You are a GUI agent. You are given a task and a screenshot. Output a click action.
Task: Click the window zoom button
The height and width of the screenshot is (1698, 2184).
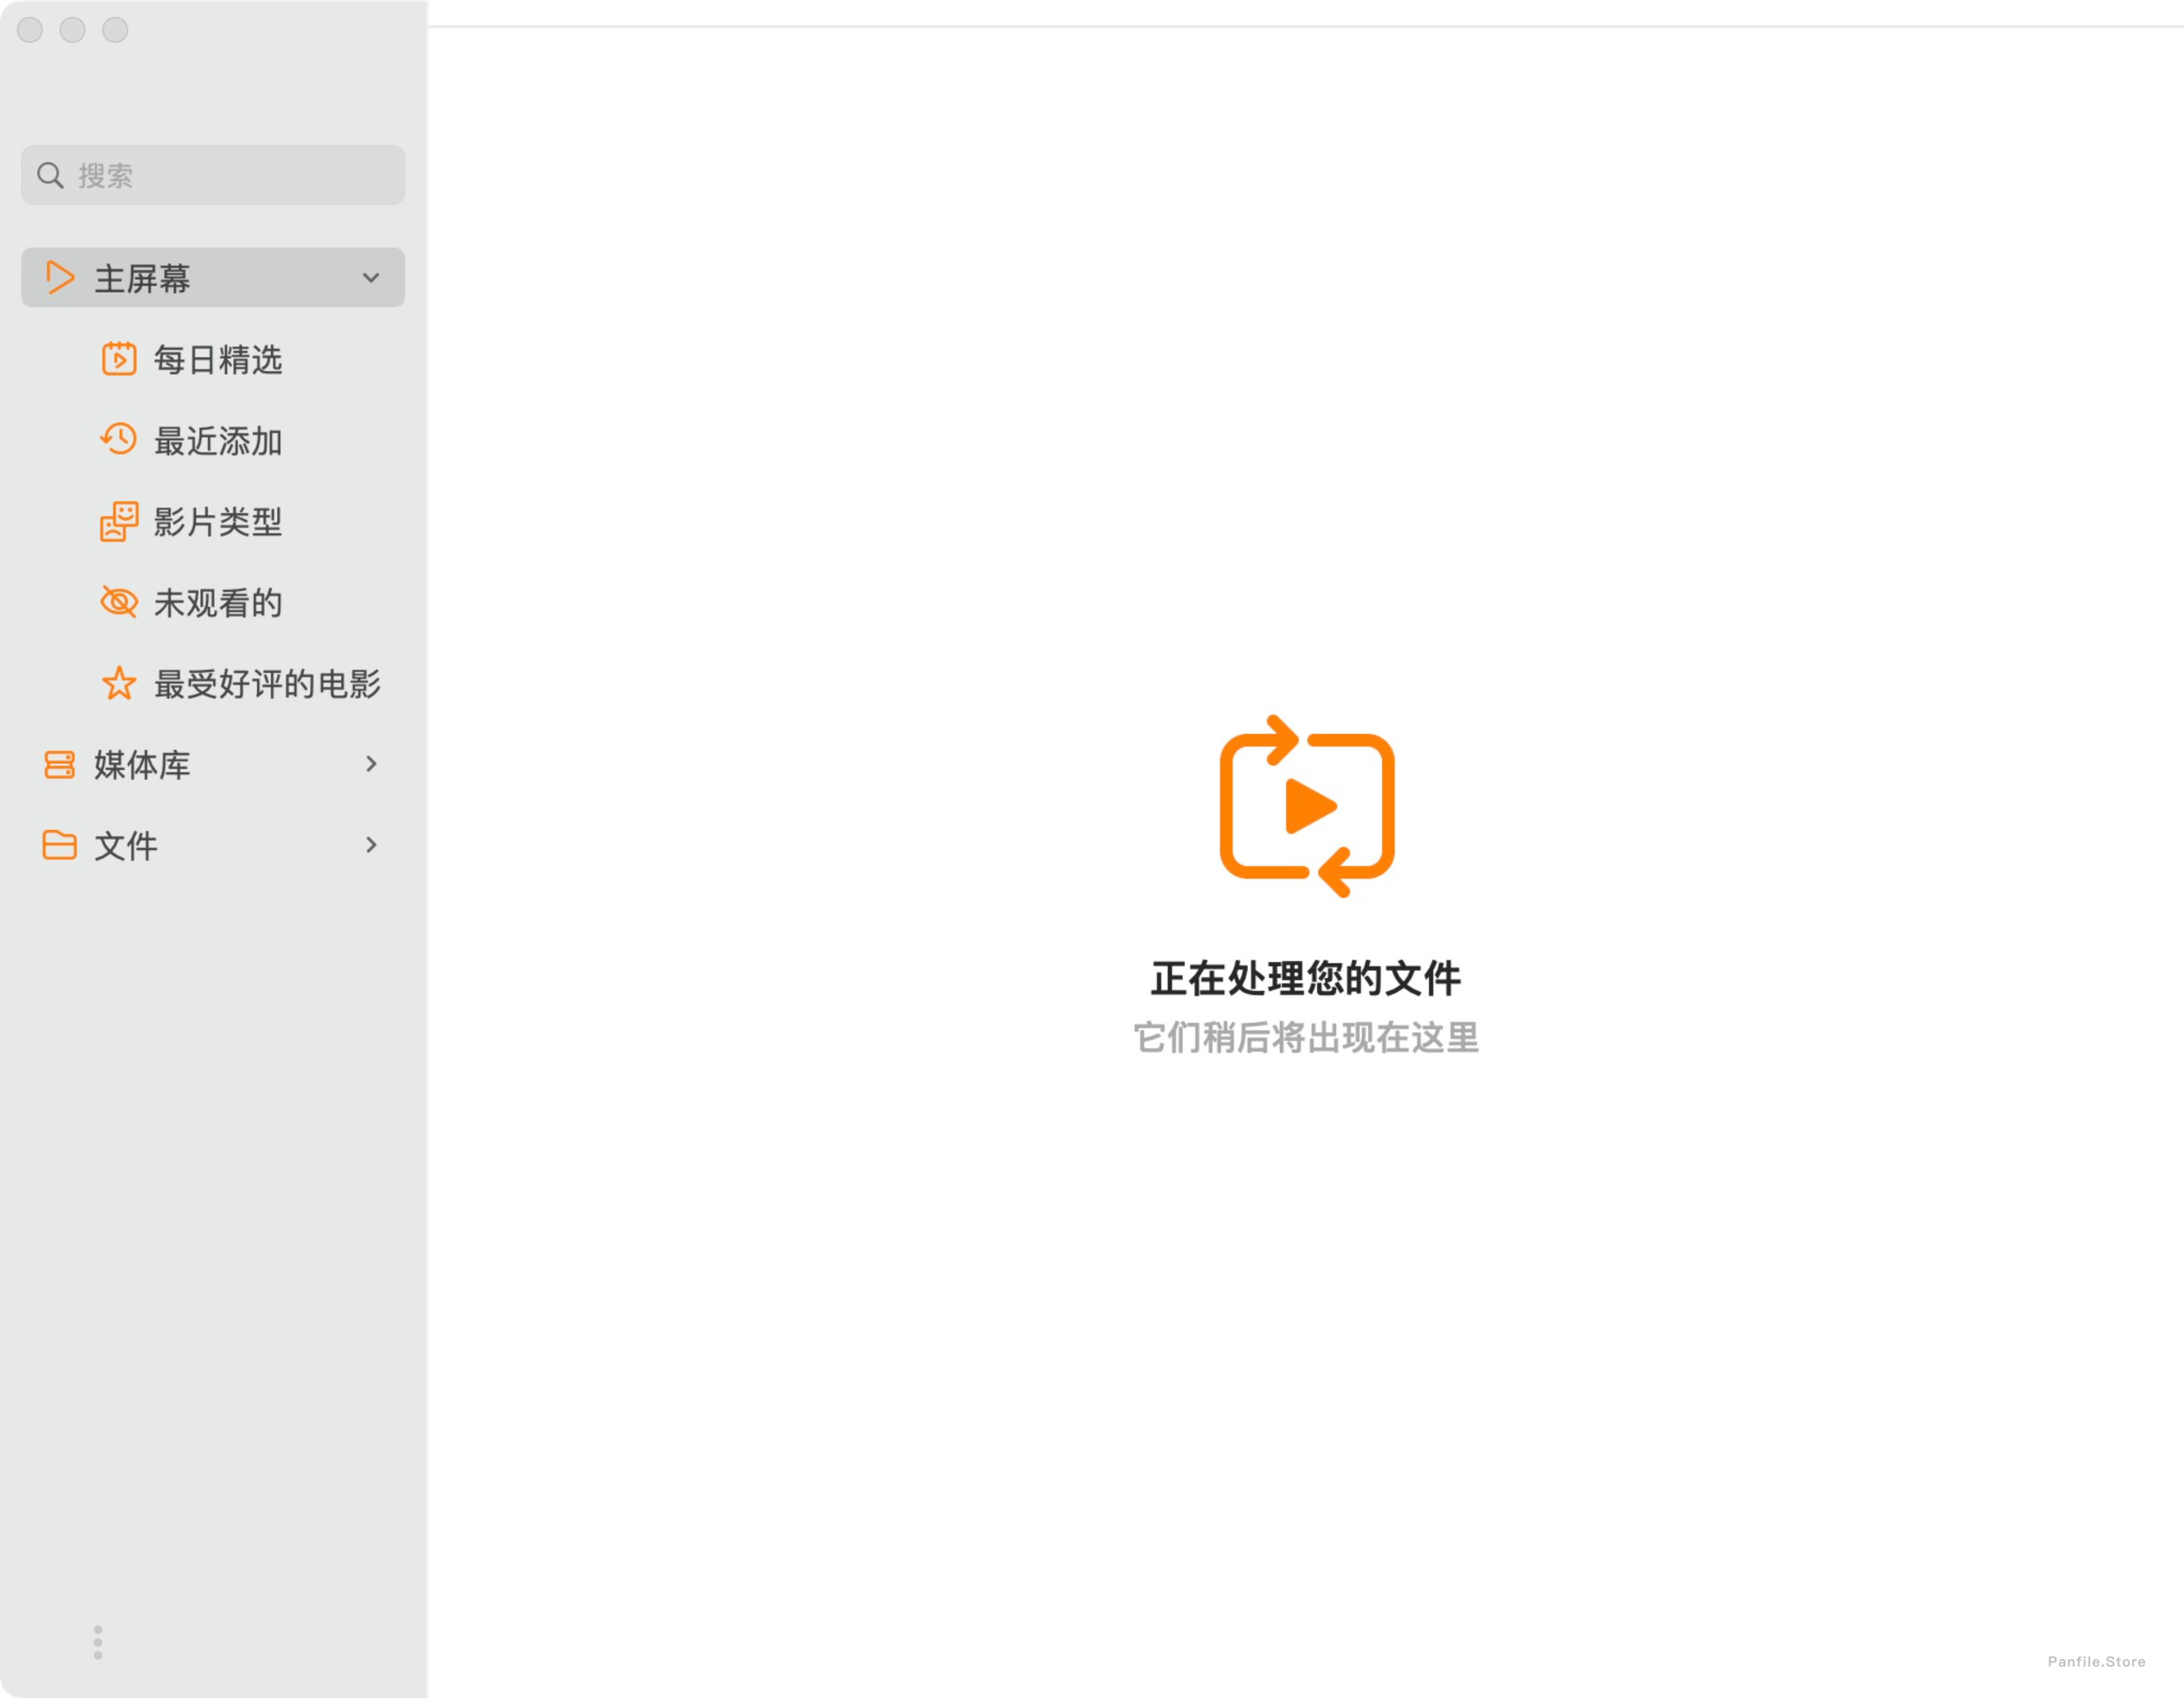click(x=116, y=30)
